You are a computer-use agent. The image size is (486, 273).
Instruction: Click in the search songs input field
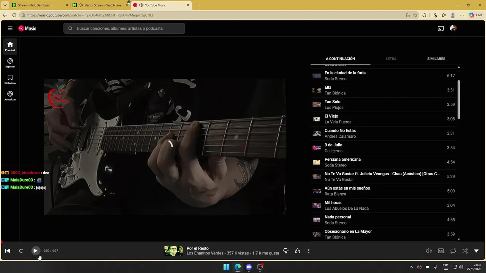(124, 28)
